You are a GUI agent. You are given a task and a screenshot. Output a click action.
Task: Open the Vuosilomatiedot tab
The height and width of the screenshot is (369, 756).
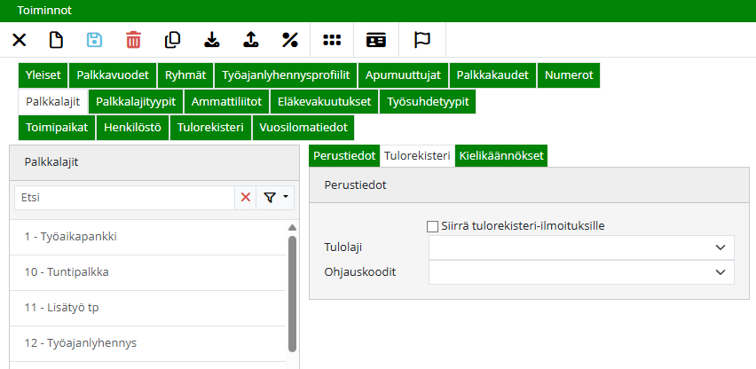(303, 128)
